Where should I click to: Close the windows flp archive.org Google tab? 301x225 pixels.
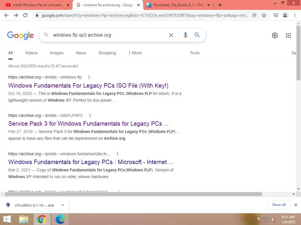point(138,5)
